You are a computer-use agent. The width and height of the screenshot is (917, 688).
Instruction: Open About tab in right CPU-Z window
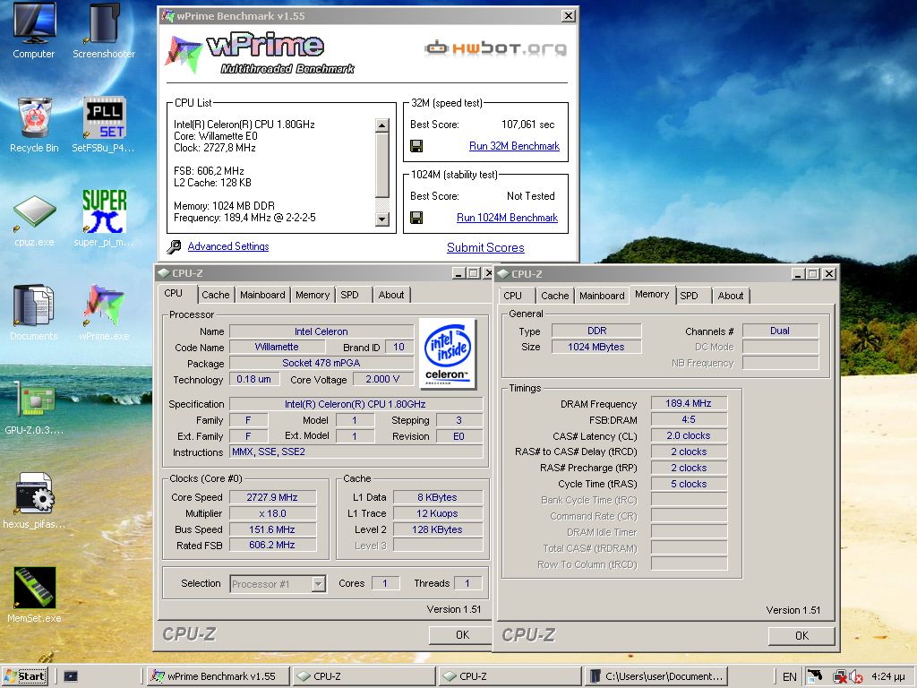(x=731, y=296)
